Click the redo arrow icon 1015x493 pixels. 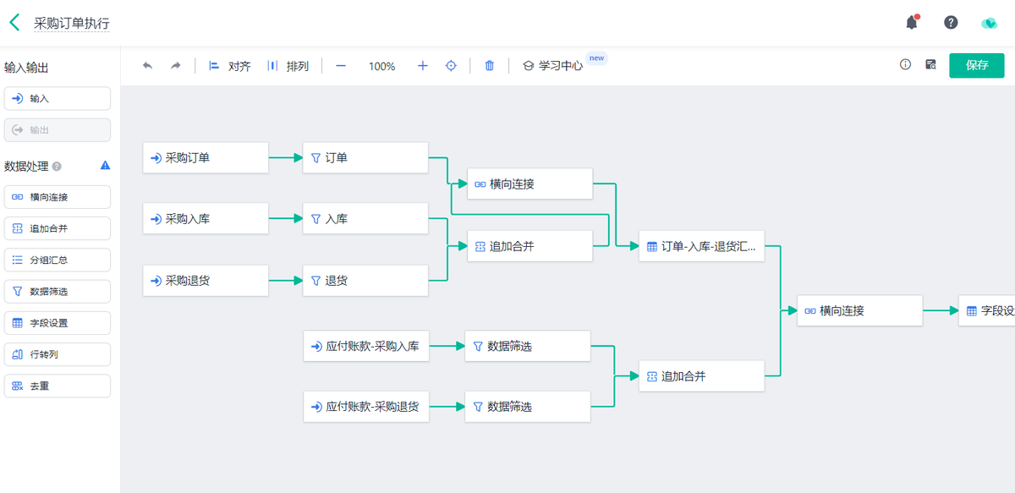[176, 66]
